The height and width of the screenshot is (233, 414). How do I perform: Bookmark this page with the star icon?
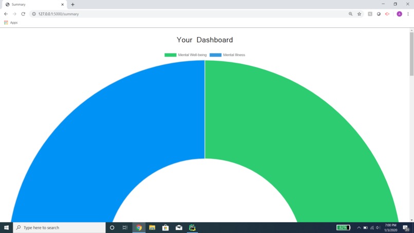point(359,14)
